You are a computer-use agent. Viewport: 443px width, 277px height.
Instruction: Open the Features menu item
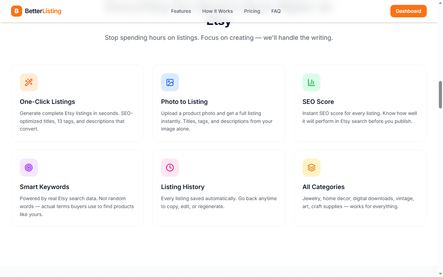[x=181, y=11]
